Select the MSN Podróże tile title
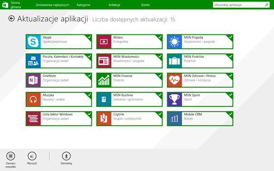This screenshot has height=171, width=274. pyautogui.click(x=194, y=57)
